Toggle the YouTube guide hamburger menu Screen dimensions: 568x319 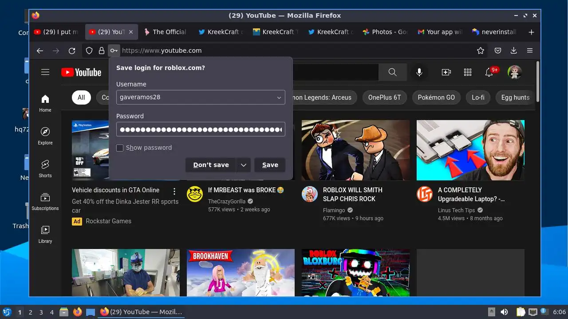[x=45, y=72]
